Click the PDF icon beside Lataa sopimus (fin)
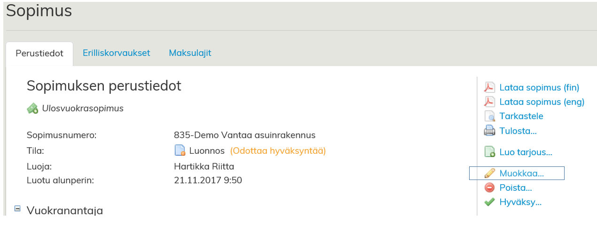 point(489,87)
